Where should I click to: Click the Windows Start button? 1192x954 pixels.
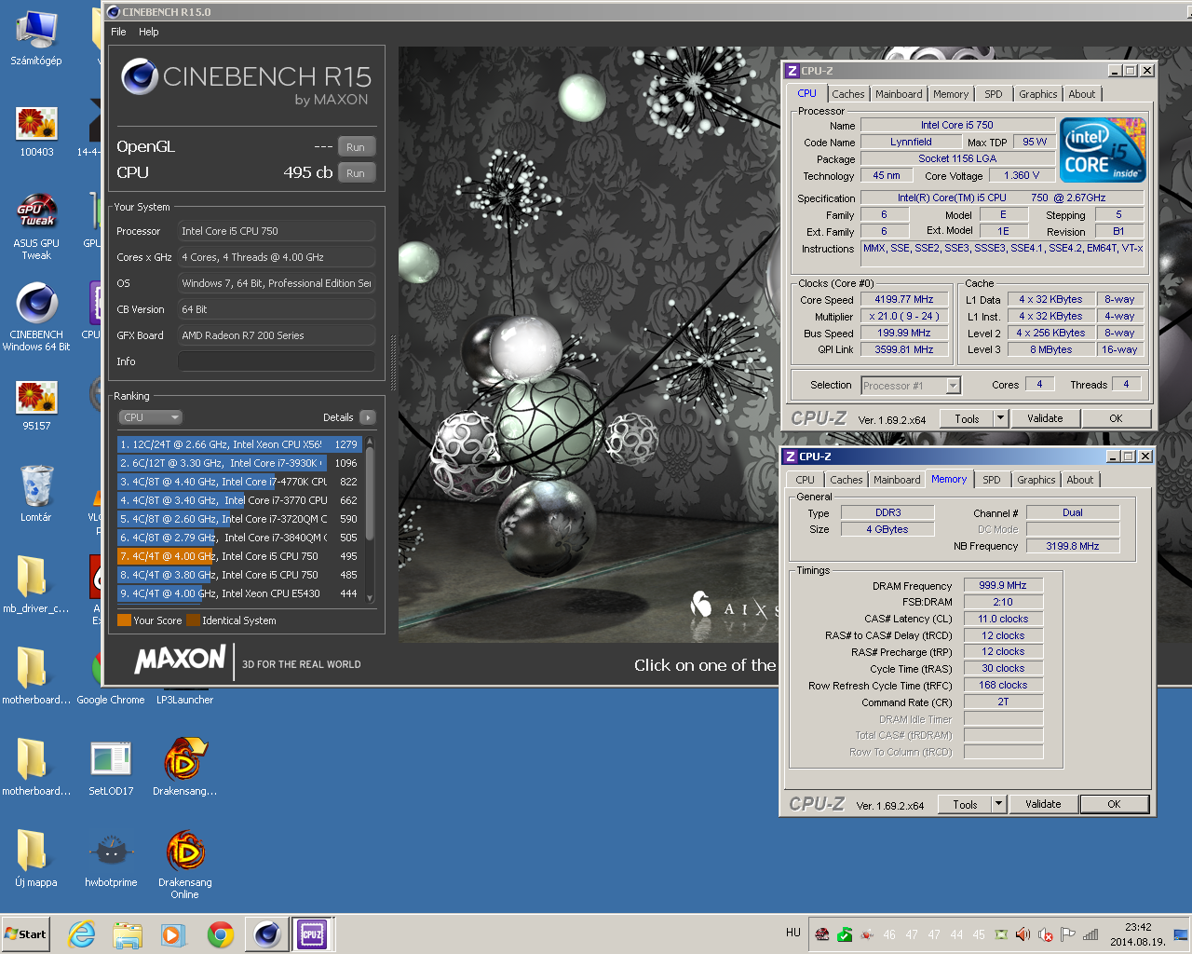tap(25, 934)
